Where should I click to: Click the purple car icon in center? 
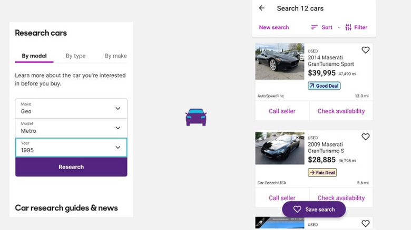coord(196,117)
